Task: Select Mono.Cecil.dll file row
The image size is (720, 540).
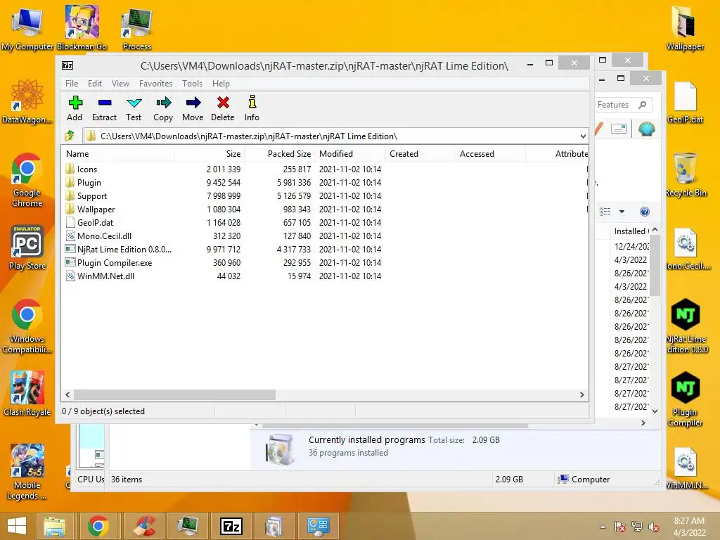Action: click(x=324, y=236)
